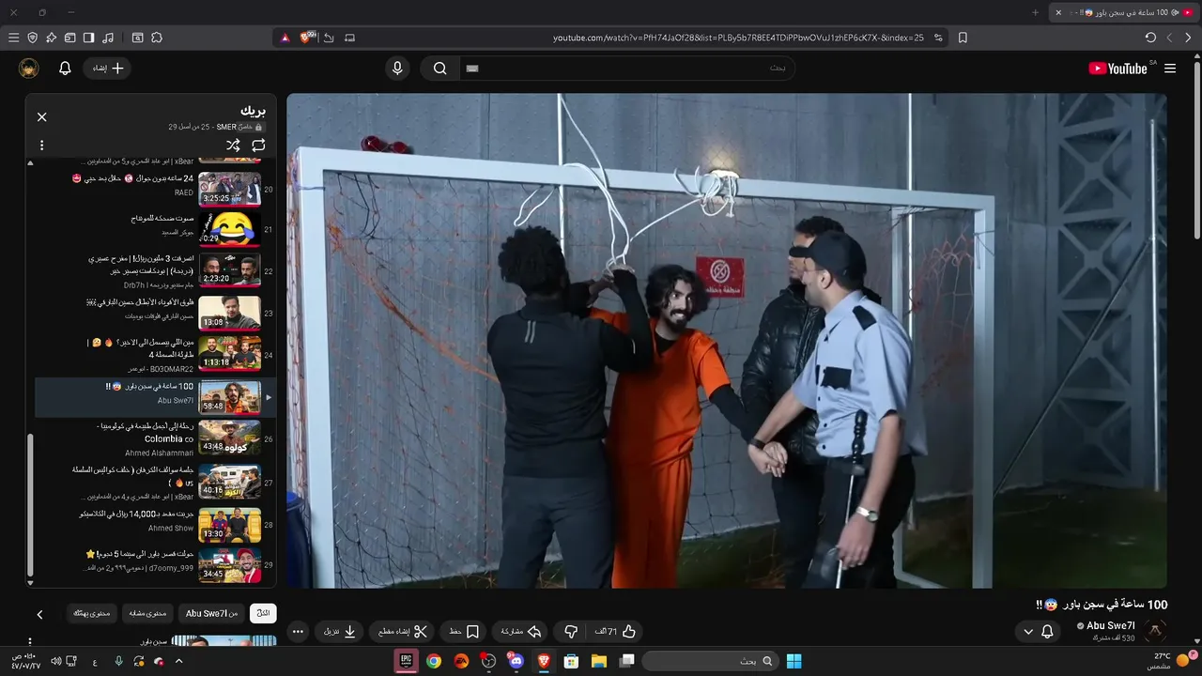
Task: Bookmark this page
Action: coord(963,38)
